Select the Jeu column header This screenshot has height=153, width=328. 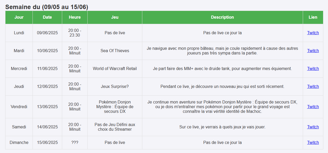114,17
